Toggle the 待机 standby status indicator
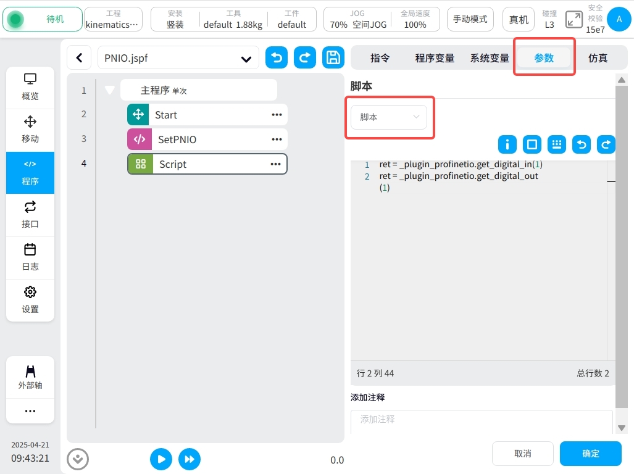The width and height of the screenshot is (634, 474). pyautogui.click(x=43, y=19)
